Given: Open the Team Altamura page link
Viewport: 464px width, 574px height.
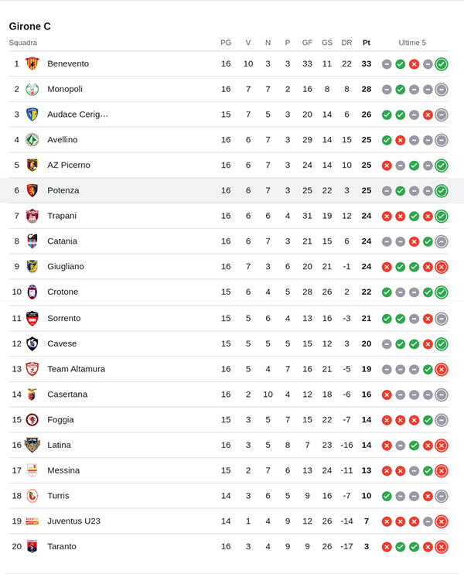Looking at the screenshot, I should point(76,369).
